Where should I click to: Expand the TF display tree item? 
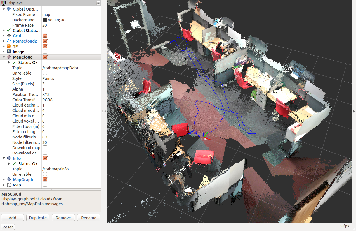click(4, 47)
